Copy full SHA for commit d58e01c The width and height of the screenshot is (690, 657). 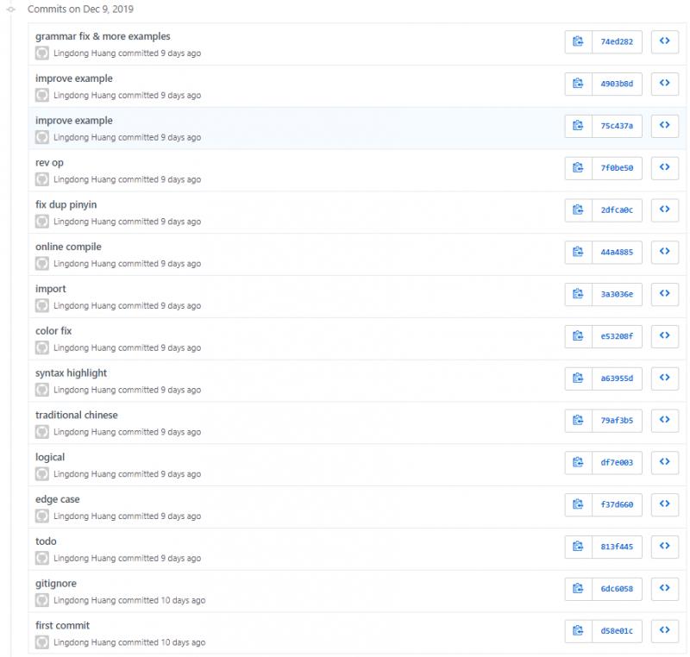[578, 630]
